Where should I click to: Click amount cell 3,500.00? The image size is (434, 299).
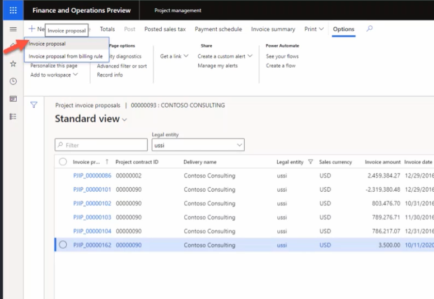[x=389, y=245]
